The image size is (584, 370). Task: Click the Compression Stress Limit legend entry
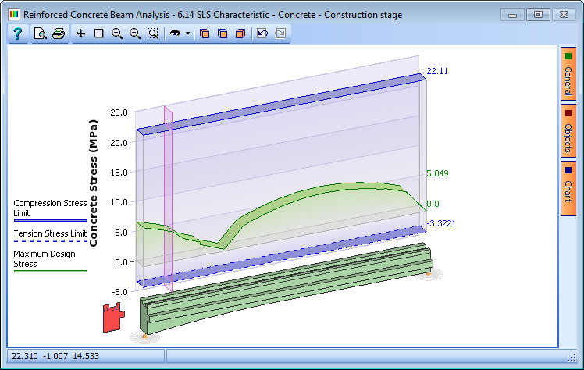[50, 210]
